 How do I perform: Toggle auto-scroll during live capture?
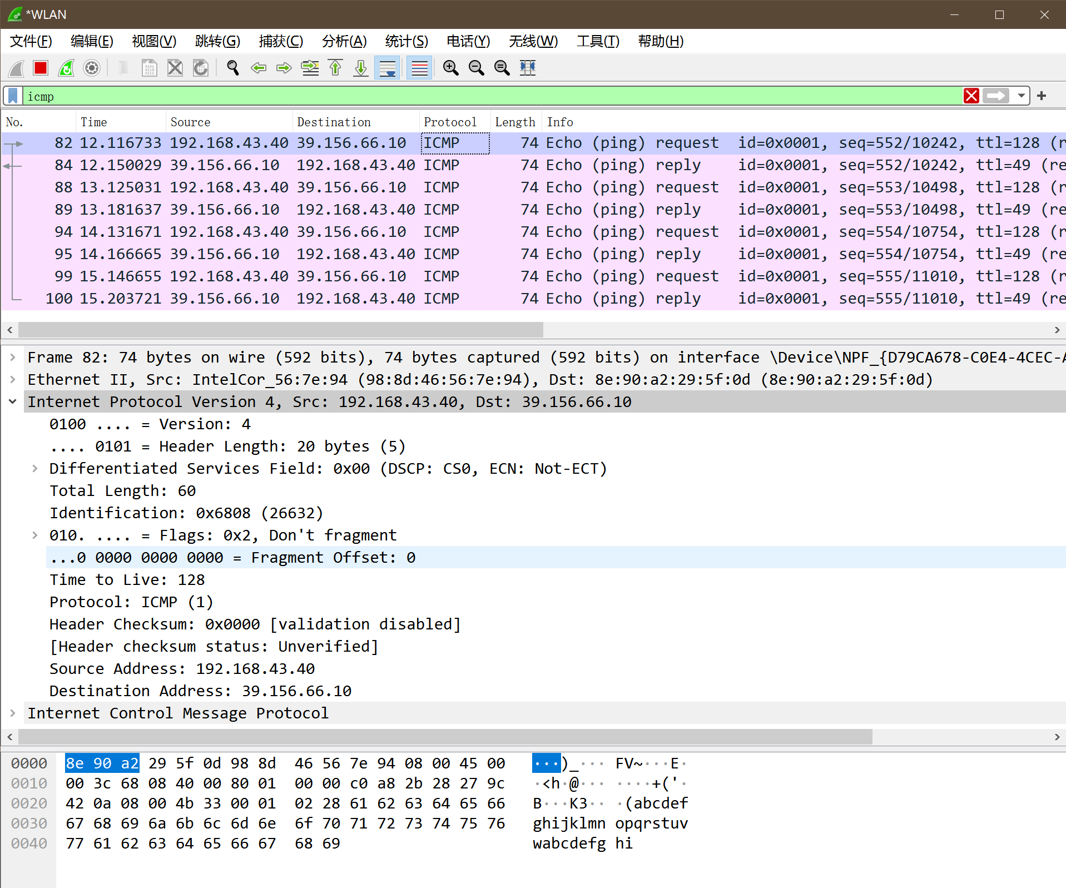point(387,68)
